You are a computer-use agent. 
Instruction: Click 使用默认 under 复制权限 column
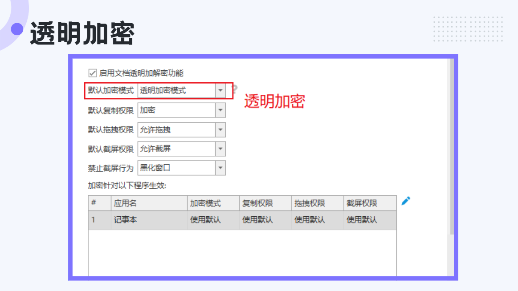click(265, 220)
